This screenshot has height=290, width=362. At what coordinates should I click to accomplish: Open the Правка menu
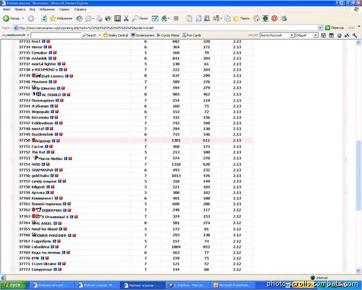(x=20, y=9)
